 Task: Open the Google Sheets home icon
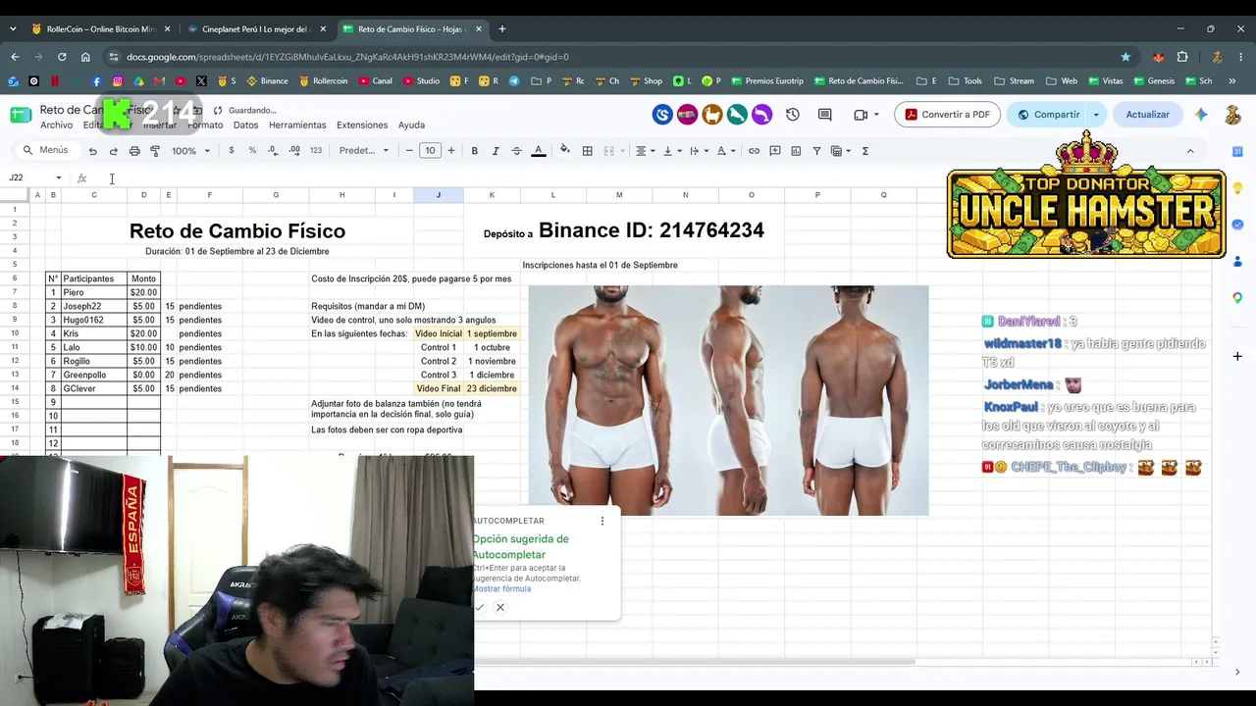[21, 115]
